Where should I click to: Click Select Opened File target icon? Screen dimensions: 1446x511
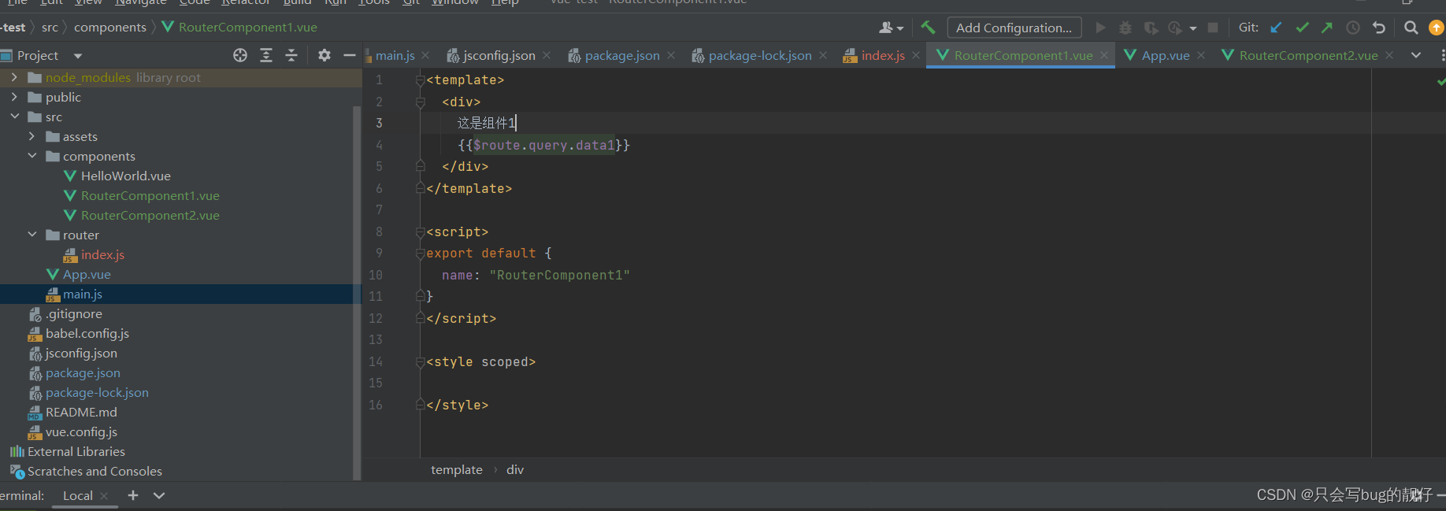click(240, 55)
